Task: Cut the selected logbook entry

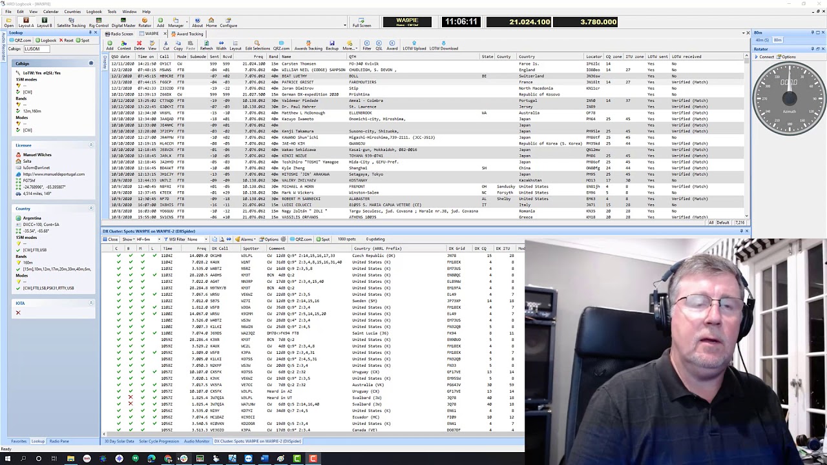Action: click(166, 46)
